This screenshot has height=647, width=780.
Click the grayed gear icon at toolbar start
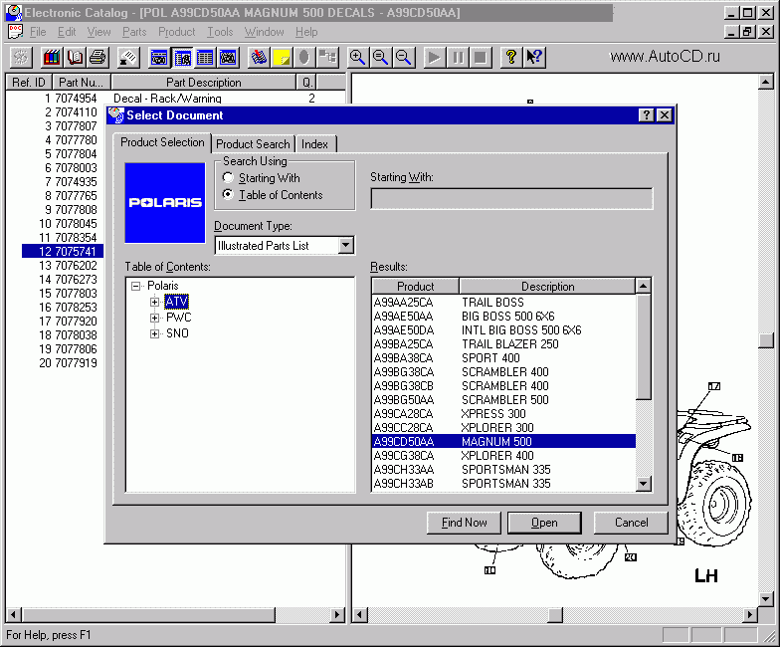click(x=21, y=58)
